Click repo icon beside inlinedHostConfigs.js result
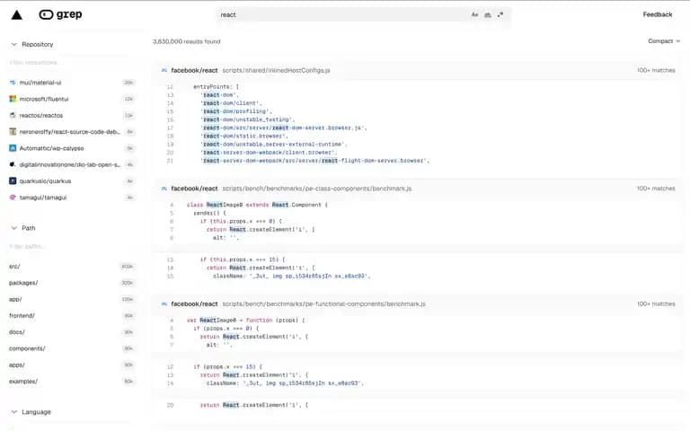This screenshot has width=690, height=431. click(x=164, y=70)
